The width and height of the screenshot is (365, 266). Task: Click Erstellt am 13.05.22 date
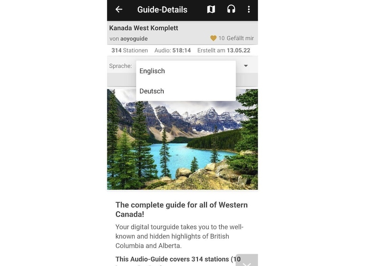(224, 50)
